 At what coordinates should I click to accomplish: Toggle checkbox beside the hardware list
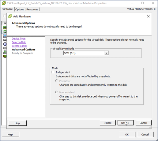pos(4,16)
